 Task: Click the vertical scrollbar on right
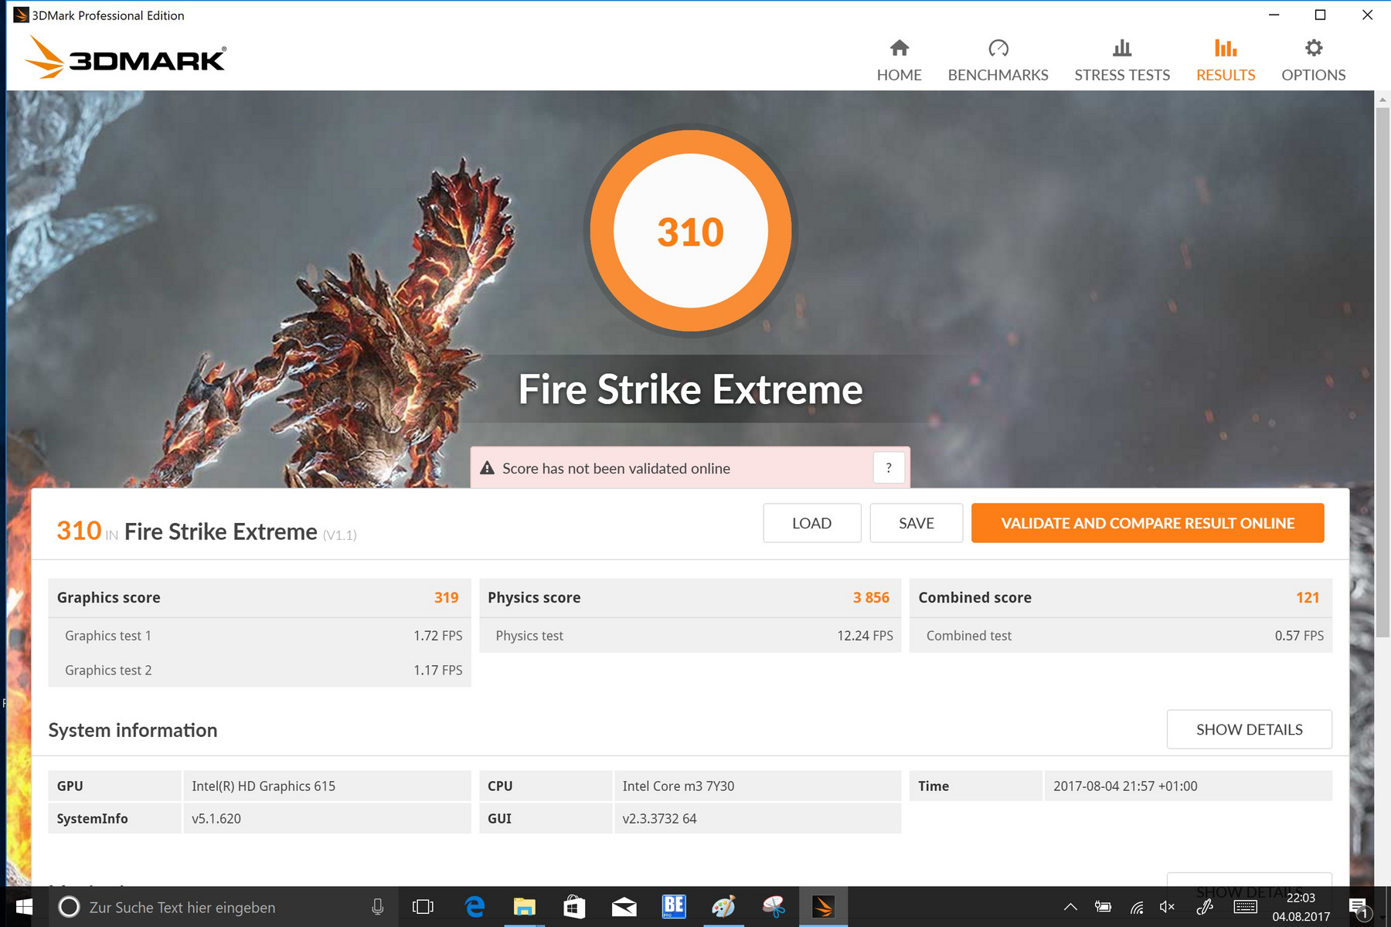click(1382, 371)
